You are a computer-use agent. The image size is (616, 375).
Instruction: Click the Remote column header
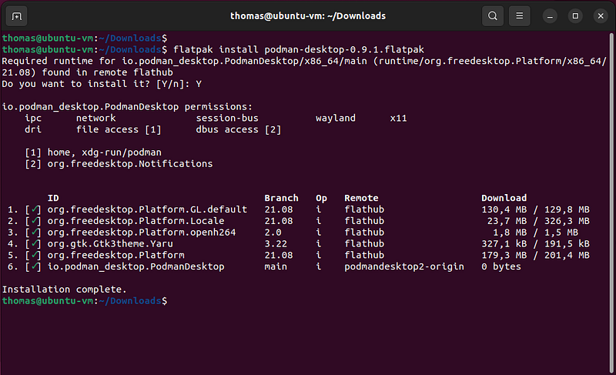(361, 199)
